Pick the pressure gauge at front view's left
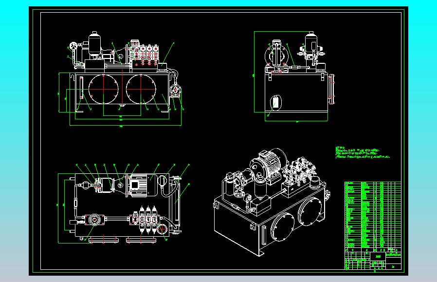Viewport: 437px width, 282px height. click(73, 45)
